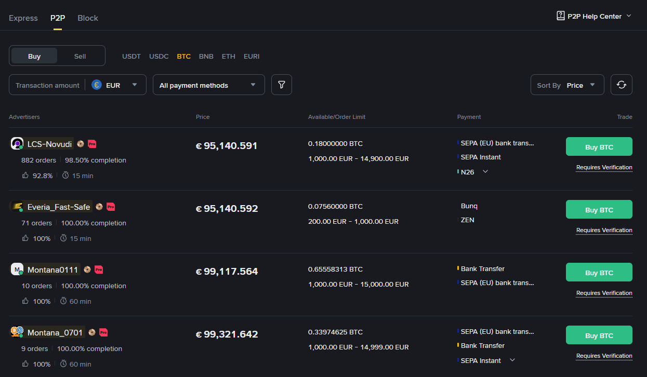Click the Pro badge next to Everia_Fast-Safe

pos(111,207)
